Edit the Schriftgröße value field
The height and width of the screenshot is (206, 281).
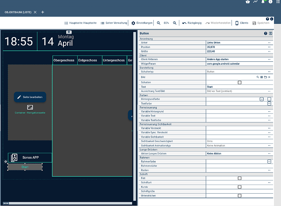click(x=239, y=191)
